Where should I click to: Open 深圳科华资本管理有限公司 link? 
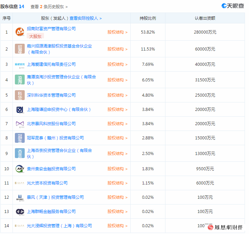[51, 95]
